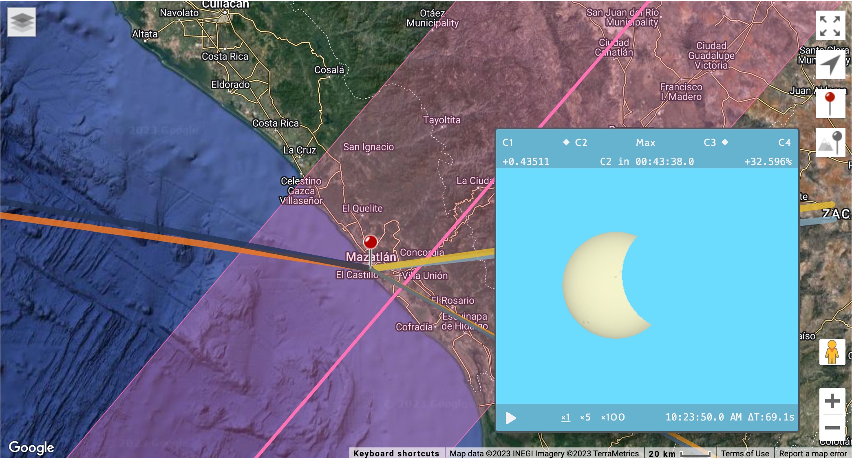
Task: Click the time readout 10:23:50.0 AM
Action: point(704,417)
